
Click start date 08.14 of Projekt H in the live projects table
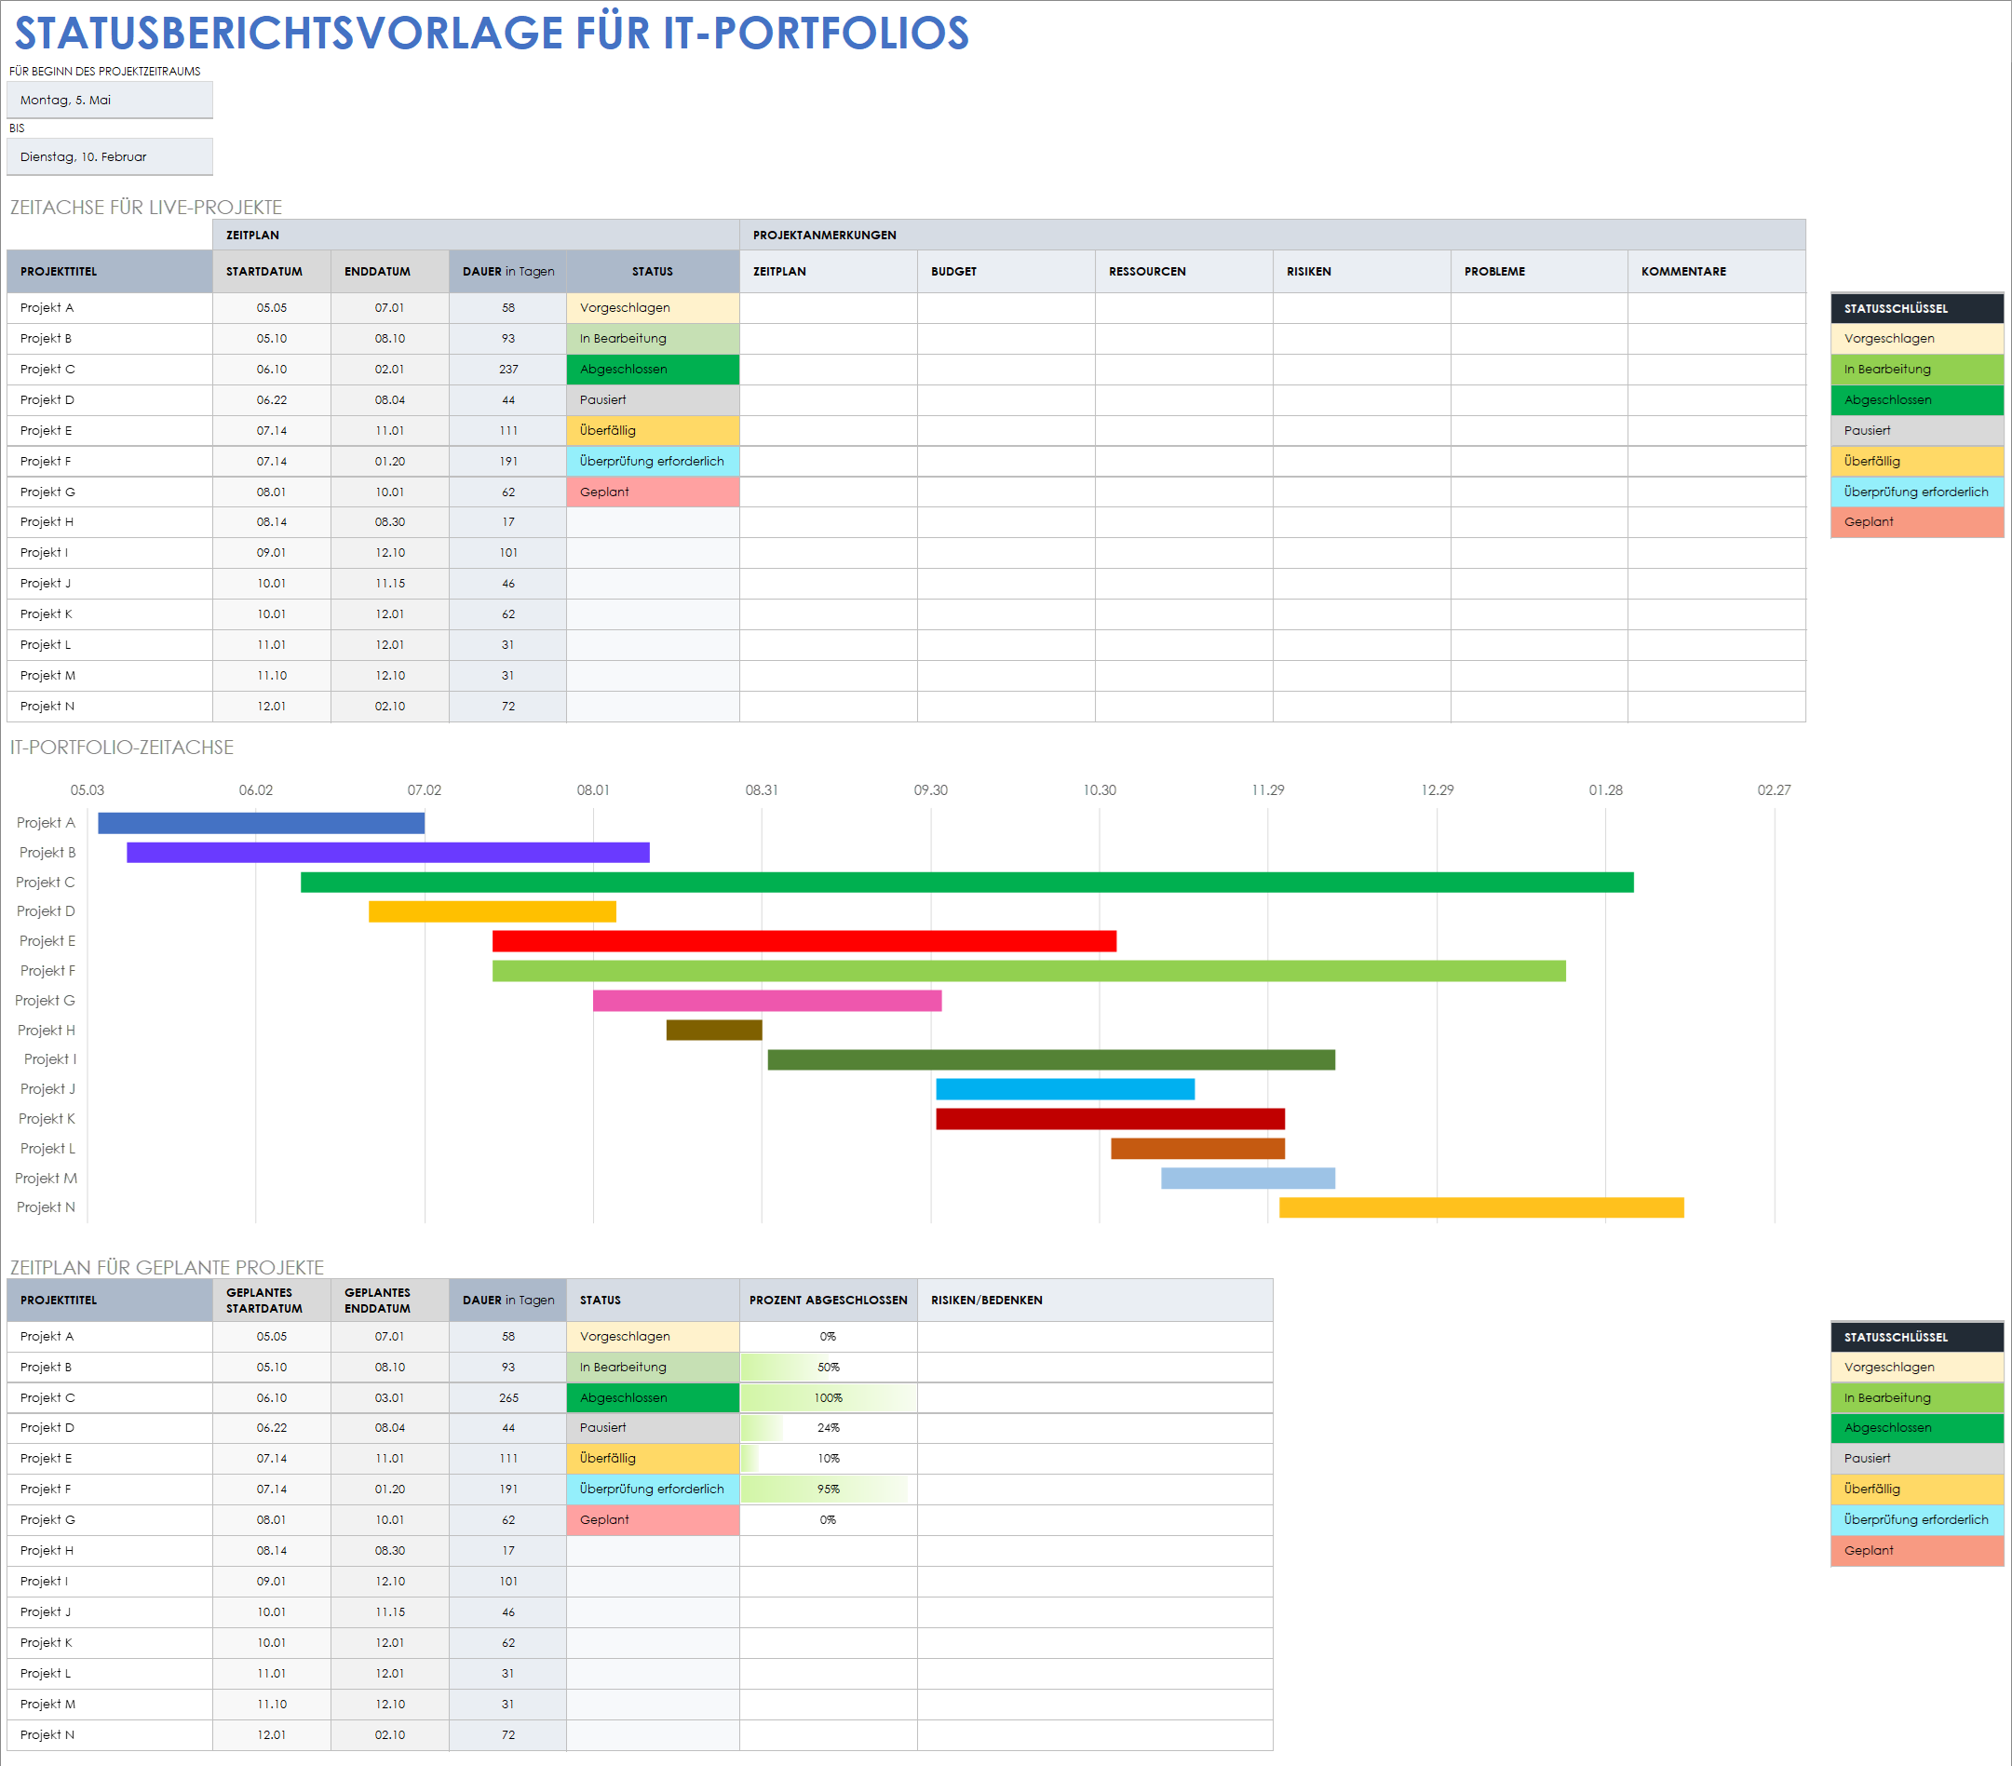pyautogui.click(x=272, y=521)
